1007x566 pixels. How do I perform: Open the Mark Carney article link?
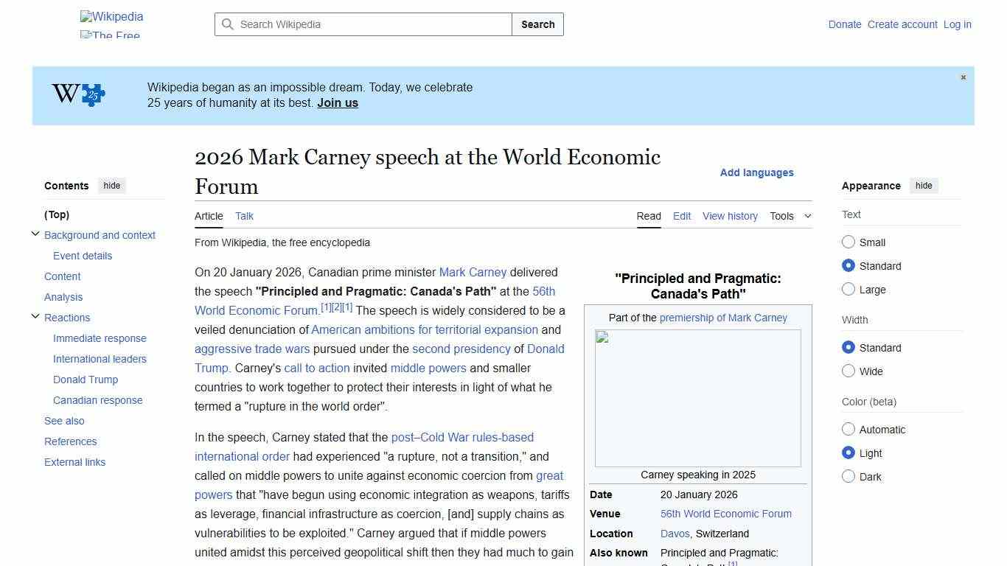point(473,272)
